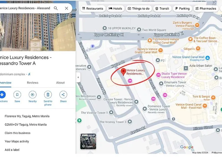Viewport: 222px width, 158px height.
Task: Open Claim this business link
Action: [x=17, y=133]
